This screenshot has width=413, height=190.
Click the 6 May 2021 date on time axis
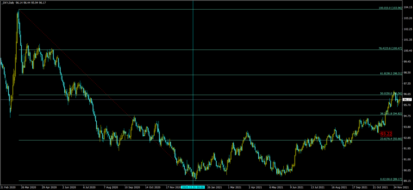pyautogui.click(x=276, y=187)
